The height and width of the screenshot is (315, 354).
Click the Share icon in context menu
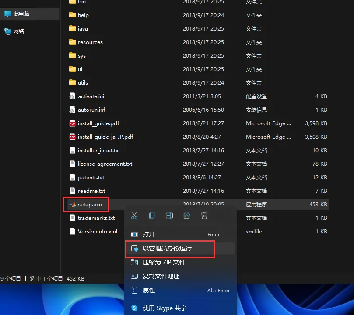tap(187, 216)
